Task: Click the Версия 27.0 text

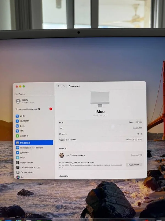Action: [x=136, y=155]
